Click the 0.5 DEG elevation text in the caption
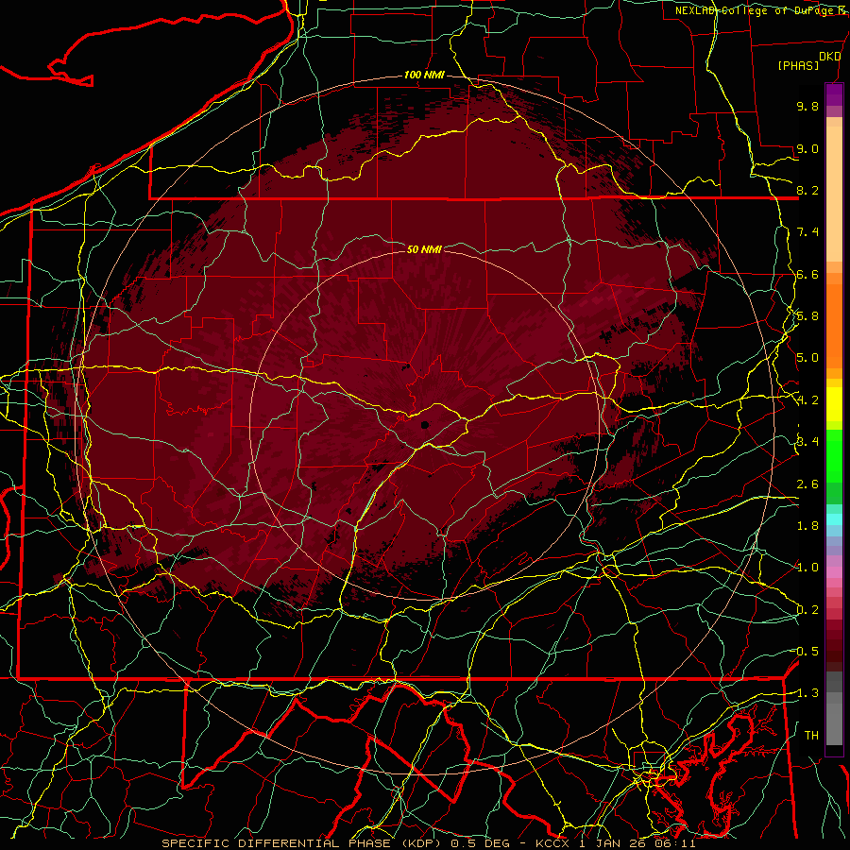Viewport: 850px width, 850px height. click(x=481, y=843)
